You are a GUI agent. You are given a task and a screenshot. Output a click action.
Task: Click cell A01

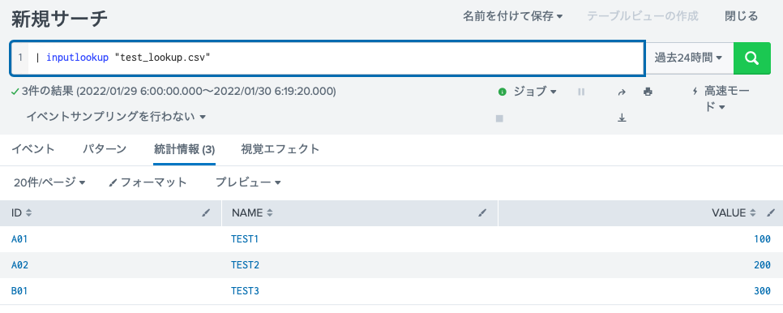coord(19,239)
